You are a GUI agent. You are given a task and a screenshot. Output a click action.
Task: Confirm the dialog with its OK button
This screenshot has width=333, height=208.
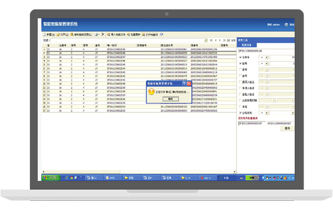pyautogui.click(x=170, y=99)
